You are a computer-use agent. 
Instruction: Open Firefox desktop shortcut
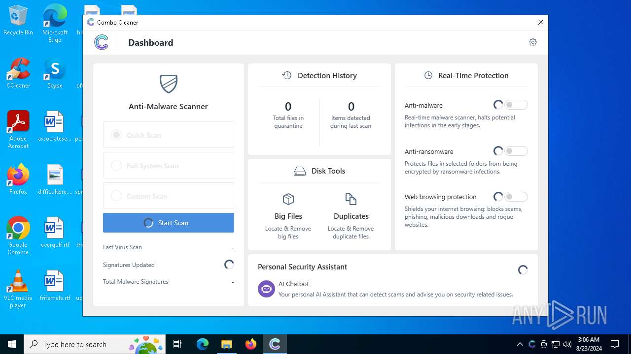18,180
